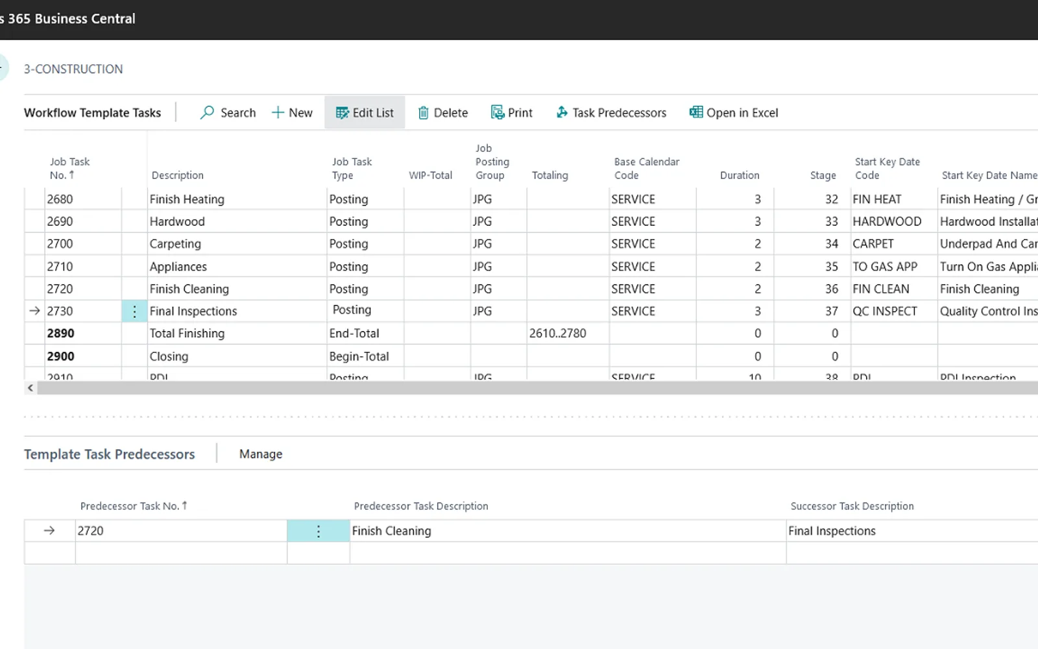Click the Task Predecessors label
This screenshot has height=649, width=1038.
pos(619,113)
